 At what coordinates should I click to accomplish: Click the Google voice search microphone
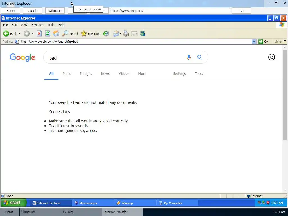click(x=189, y=57)
